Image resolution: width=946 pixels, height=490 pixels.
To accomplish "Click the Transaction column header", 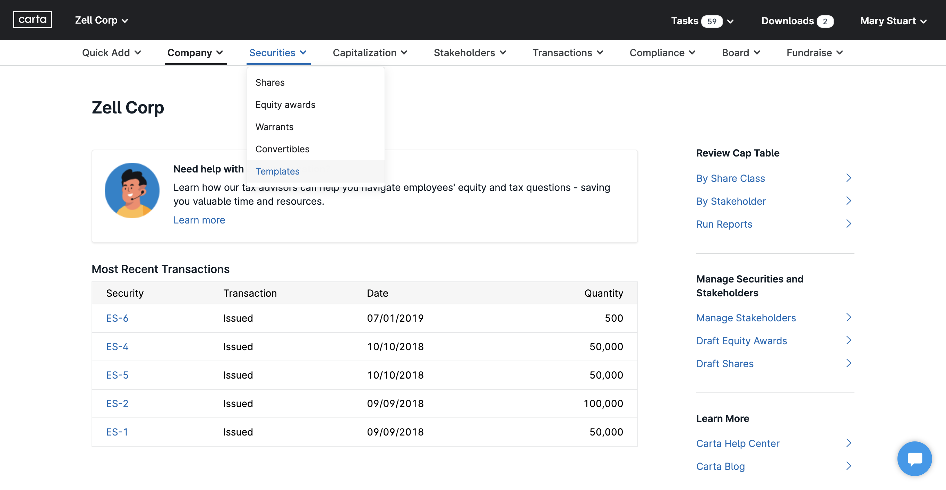I will 250,293.
